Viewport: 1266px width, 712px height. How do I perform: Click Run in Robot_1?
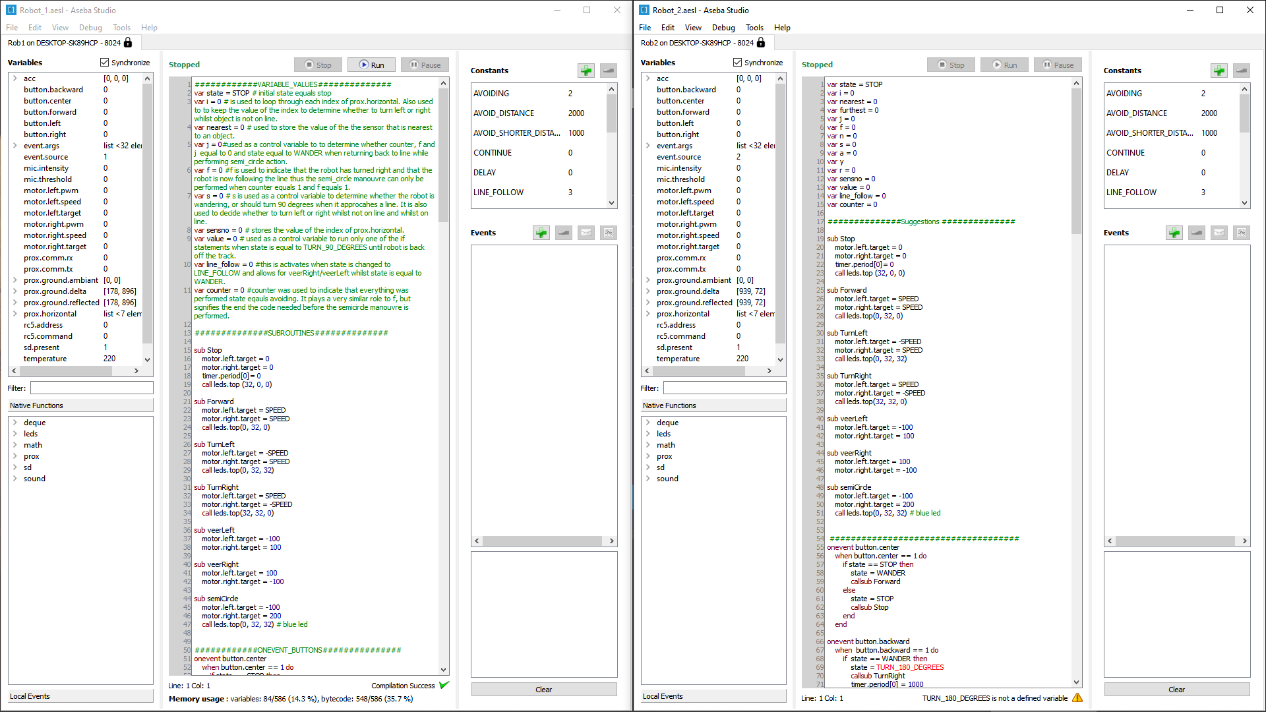(x=371, y=65)
